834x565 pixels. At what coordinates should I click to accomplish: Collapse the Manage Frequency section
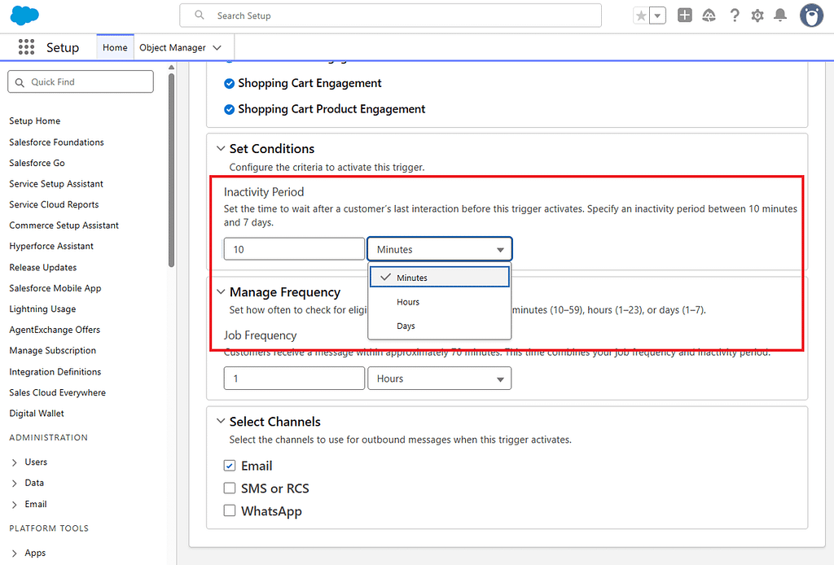tap(221, 291)
